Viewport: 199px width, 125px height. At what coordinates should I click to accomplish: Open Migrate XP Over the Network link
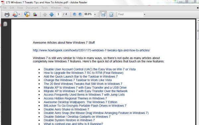(x=86, y=91)
